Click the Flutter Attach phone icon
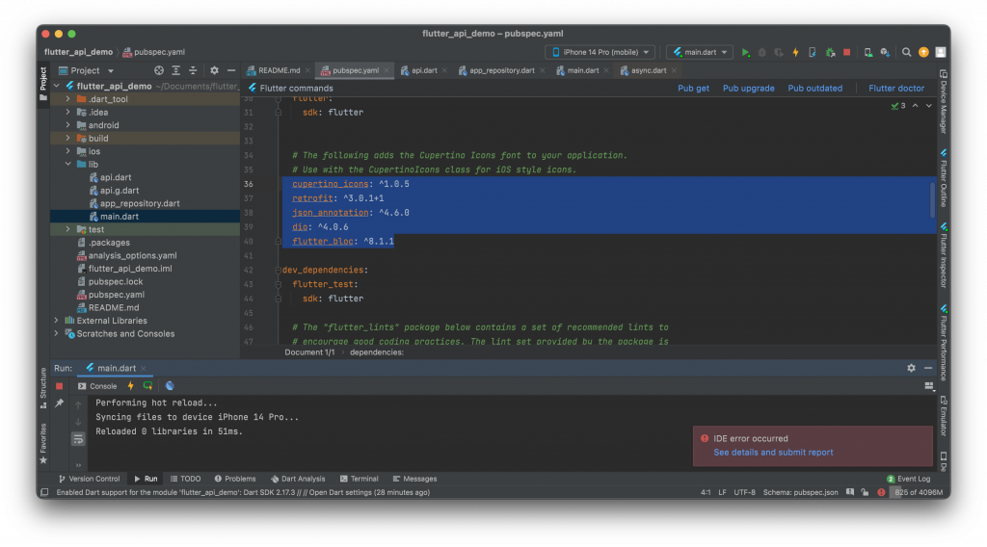The height and width of the screenshot is (547, 987). (x=813, y=52)
